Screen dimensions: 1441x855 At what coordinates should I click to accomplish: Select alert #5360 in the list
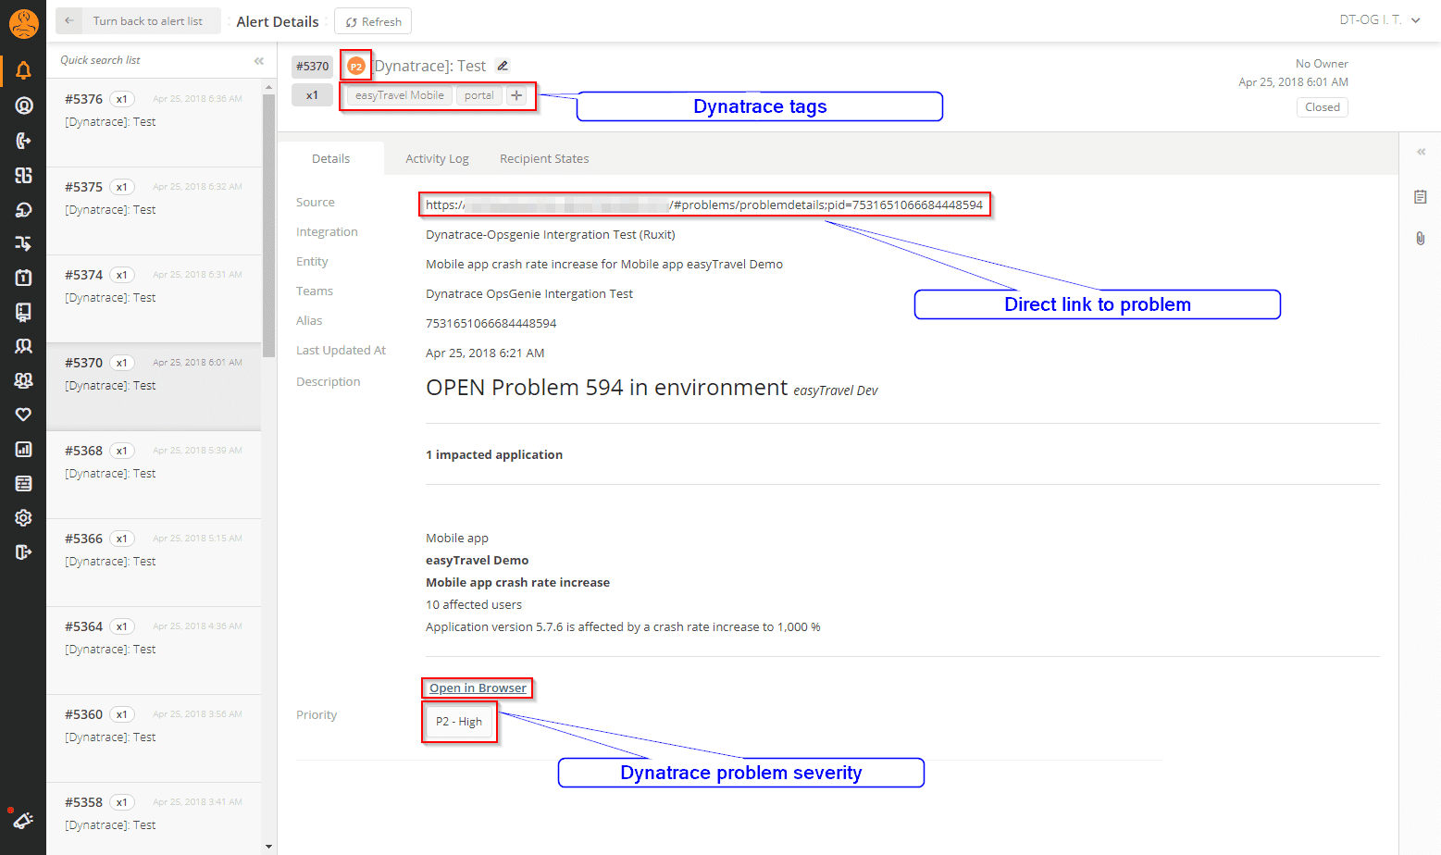[154, 738]
